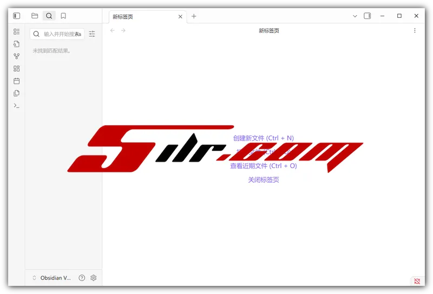Open the bookmarks icon
The width and height of the screenshot is (433, 294).
coord(63,16)
